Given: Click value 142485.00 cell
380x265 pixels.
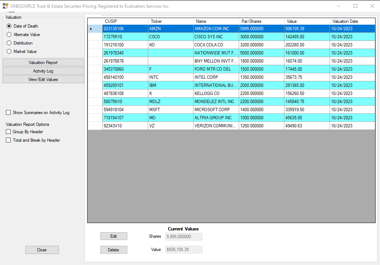Looking at the screenshot, I should coord(307,37).
